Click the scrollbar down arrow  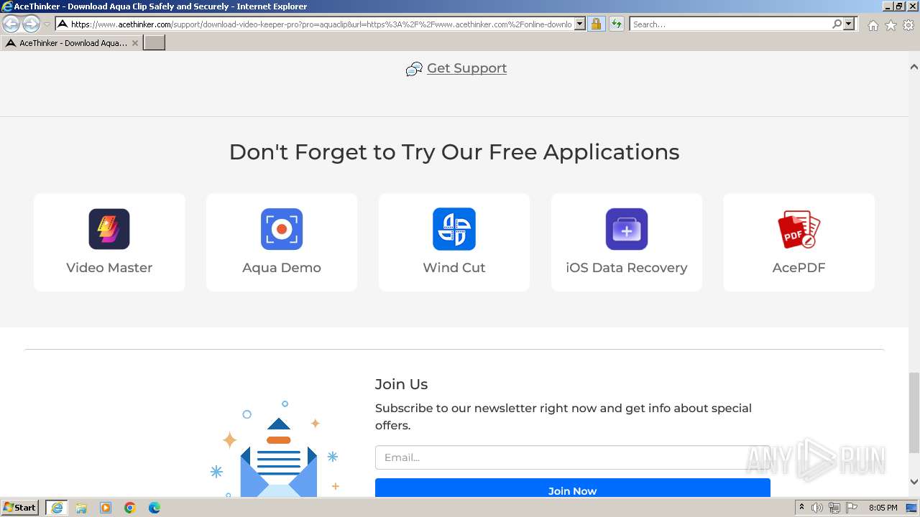tap(914, 482)
